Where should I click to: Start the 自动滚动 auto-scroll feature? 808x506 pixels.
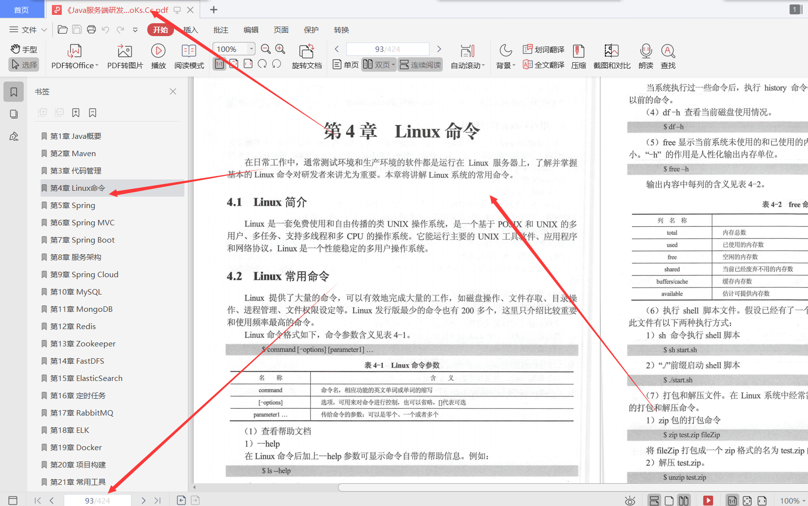(x=467, y=56)
